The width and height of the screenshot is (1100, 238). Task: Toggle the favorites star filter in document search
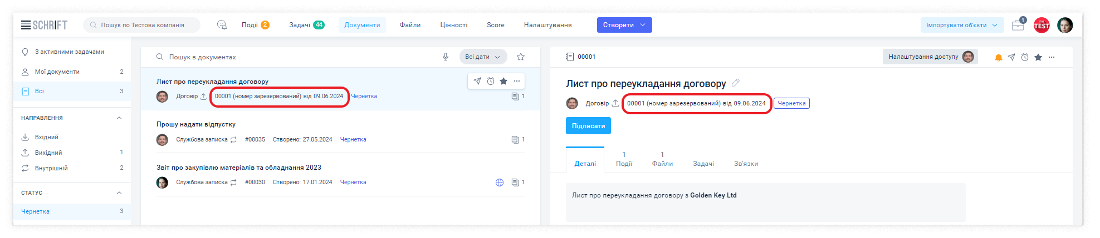coord(521,57)
